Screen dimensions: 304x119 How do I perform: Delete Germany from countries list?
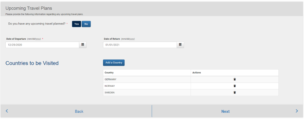click(x=235, y=79)
